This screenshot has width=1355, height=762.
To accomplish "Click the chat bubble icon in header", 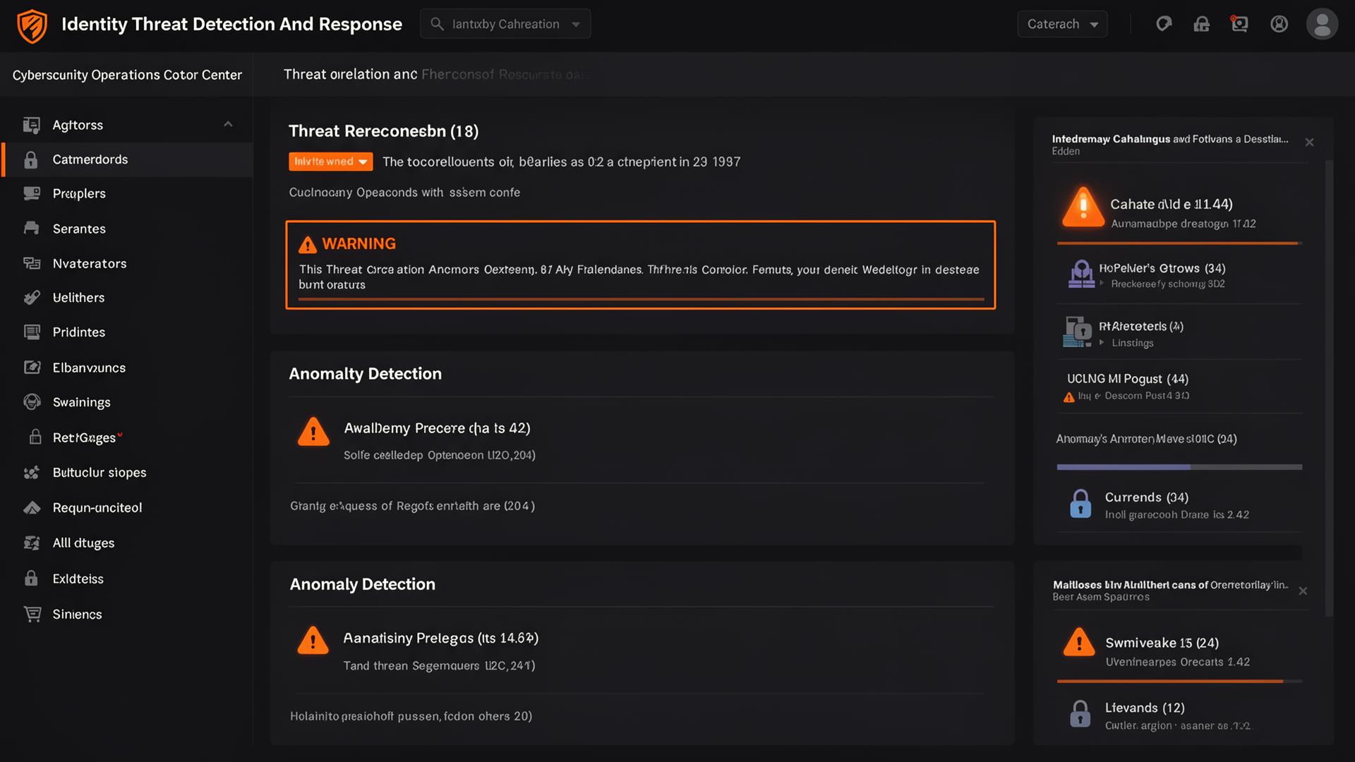I will pyautogui.click(x=1163, y=24).
